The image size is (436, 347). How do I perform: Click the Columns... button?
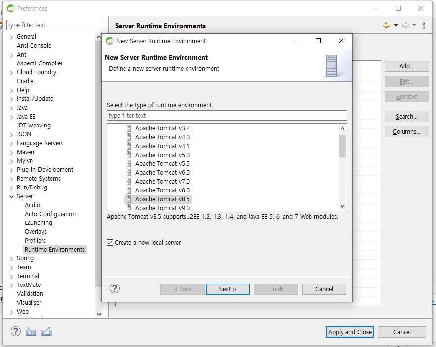click(x=406, y=131)
